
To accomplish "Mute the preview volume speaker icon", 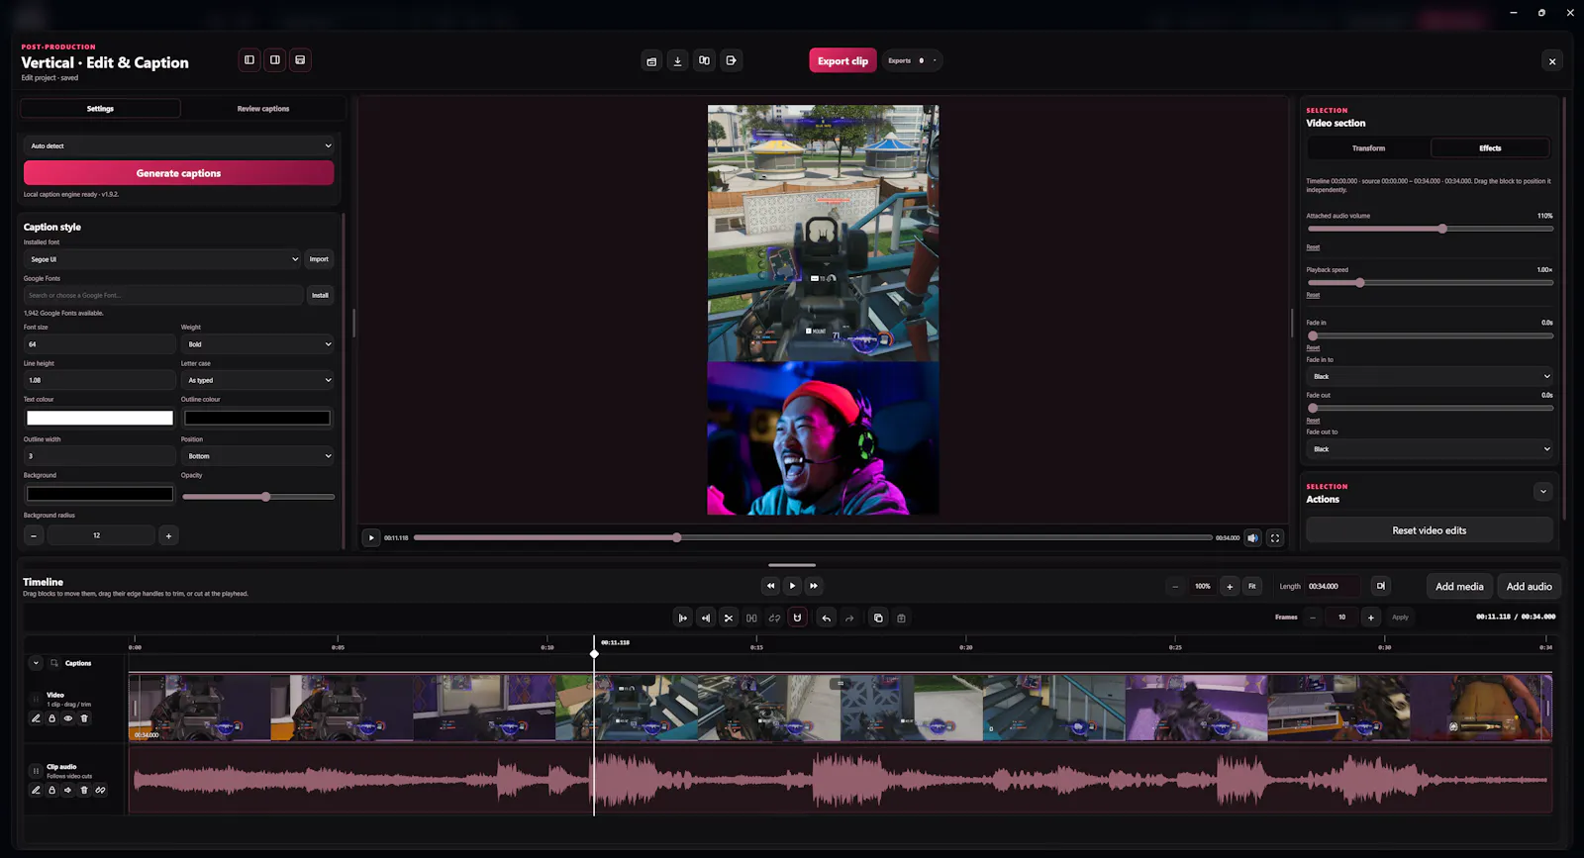I will (1252, 537).
